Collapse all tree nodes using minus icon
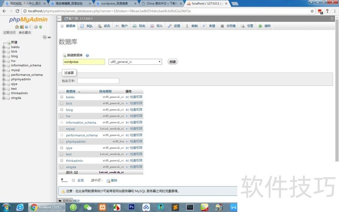This screenshot has width=339, height=212. 44,37
